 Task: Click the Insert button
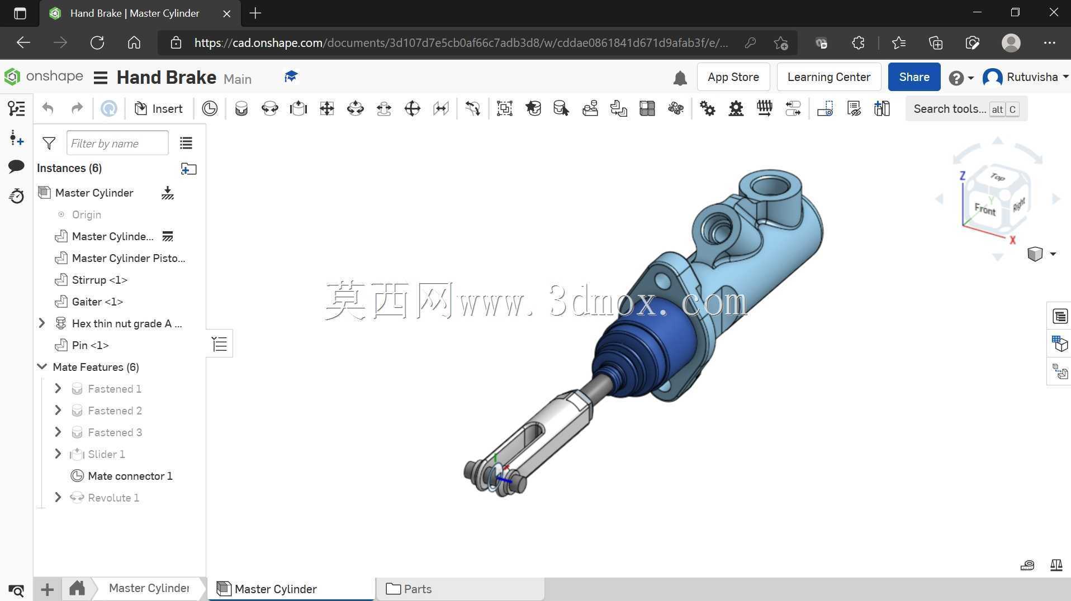click(x=159, y=108)
